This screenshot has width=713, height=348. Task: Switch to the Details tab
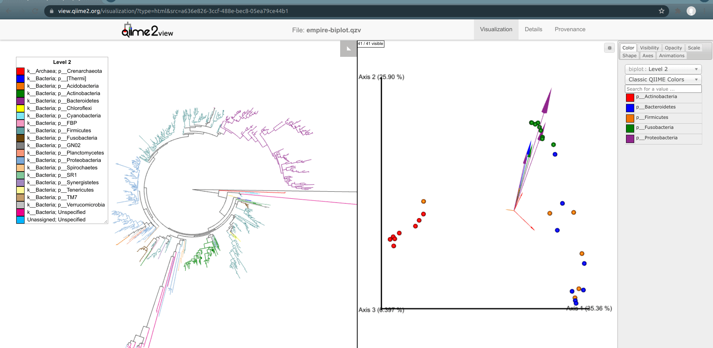pos(533,29)
